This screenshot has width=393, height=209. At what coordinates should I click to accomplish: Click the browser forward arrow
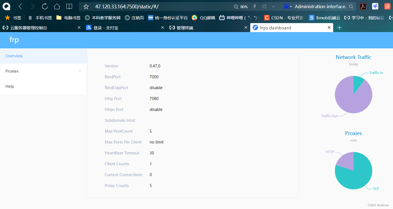(33, 7)
